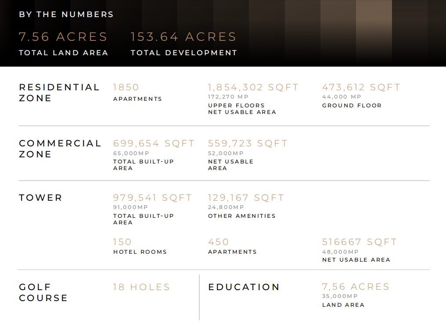Image resolution: width=446 pixels, height=323 pixels.
Task: Click the GOLF COURSE section title
Action: tap(43, 292)
